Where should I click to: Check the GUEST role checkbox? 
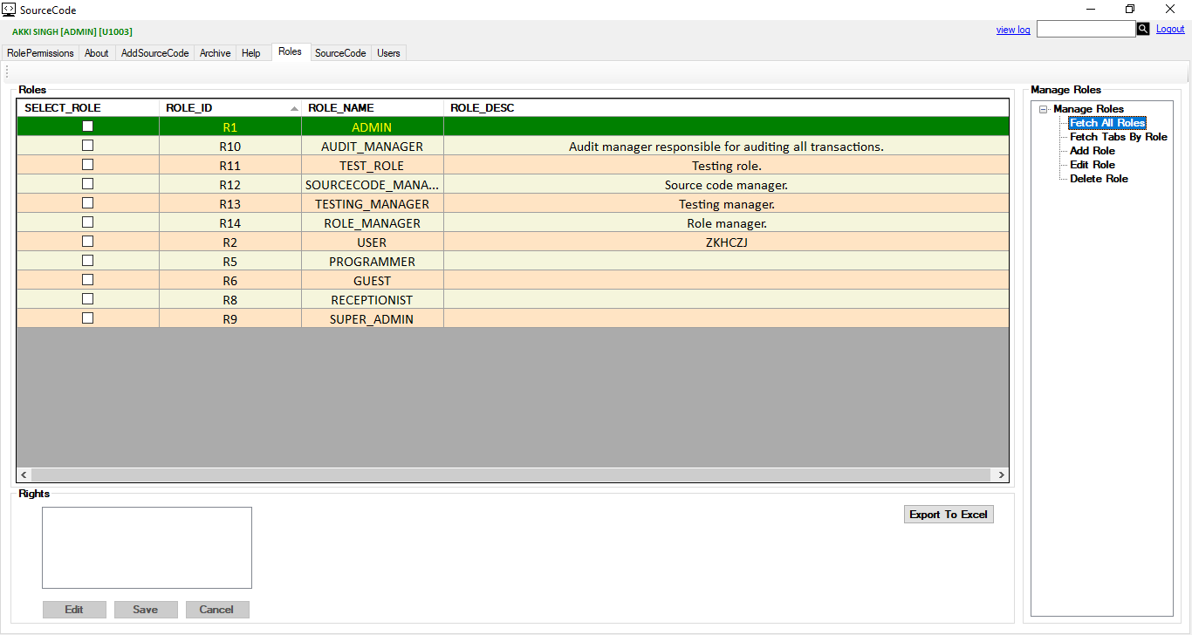(87, 280)
